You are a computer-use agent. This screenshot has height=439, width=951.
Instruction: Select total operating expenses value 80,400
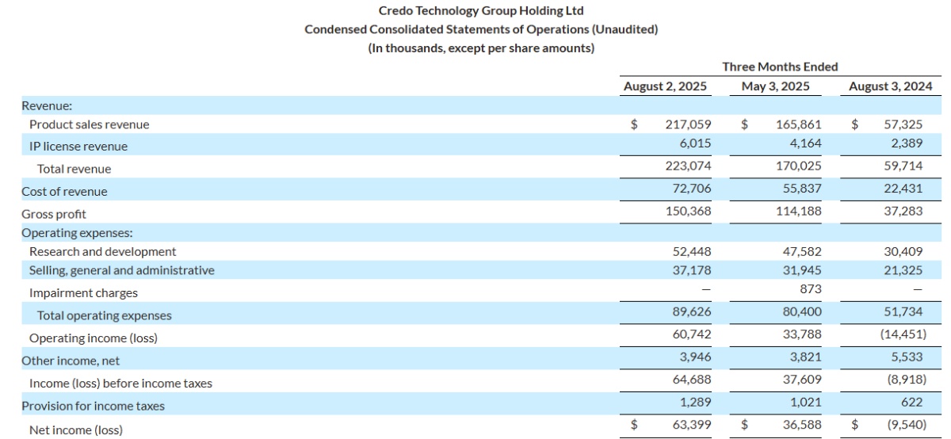click(802, 313)
